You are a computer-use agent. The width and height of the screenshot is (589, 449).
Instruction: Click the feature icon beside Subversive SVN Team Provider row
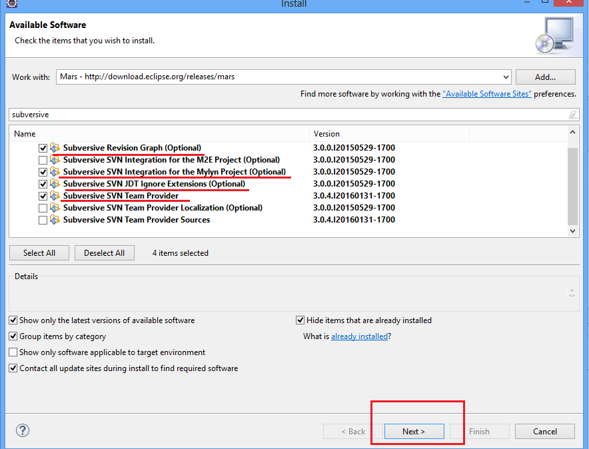[x=55, y=196]
